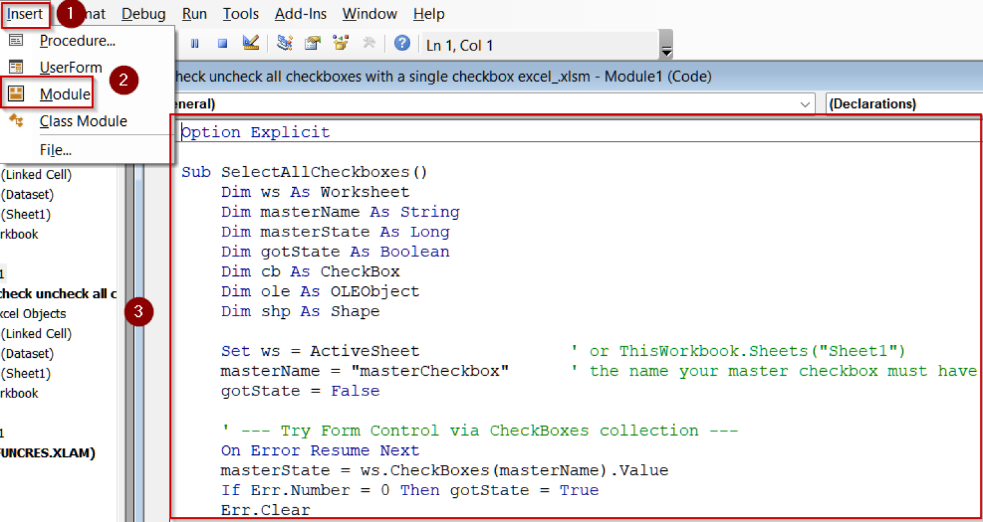Viewport: 983px width, 522px height.
Task: Choose UserForm in the Insert menu
Action: (70, 68)
